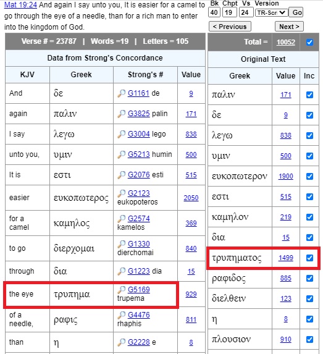The width and height of the screenshot is (323, 354).
Task: Go to the Previous verse
Action: tap(230, 27)
